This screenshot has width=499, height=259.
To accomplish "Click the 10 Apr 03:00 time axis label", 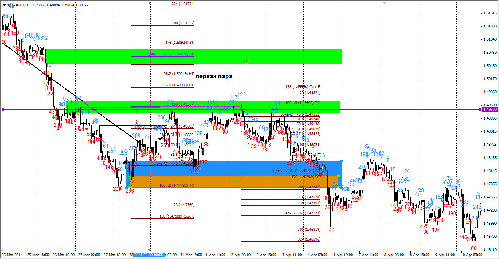I will point(471,254).
